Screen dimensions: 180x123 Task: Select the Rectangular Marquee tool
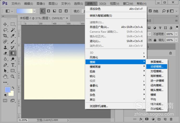(x=13, y=24)
